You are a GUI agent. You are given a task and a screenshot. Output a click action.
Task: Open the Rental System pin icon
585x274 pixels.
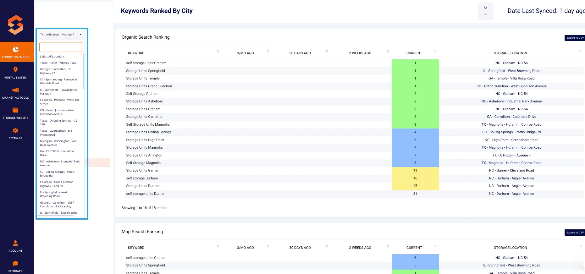coord(15,69)
